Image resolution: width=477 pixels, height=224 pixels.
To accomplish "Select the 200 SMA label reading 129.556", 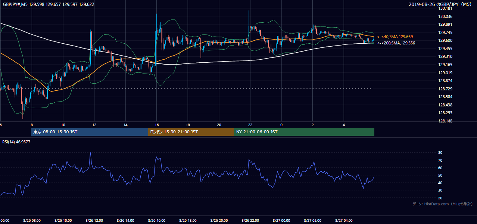I will (396, 43).
